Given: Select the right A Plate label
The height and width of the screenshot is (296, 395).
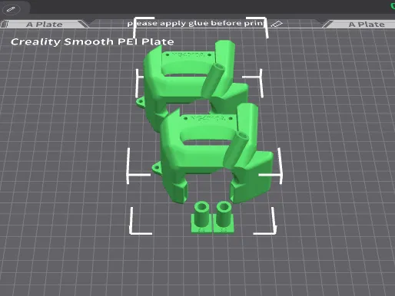Looking at the screenshot, I should pos(367,25).
